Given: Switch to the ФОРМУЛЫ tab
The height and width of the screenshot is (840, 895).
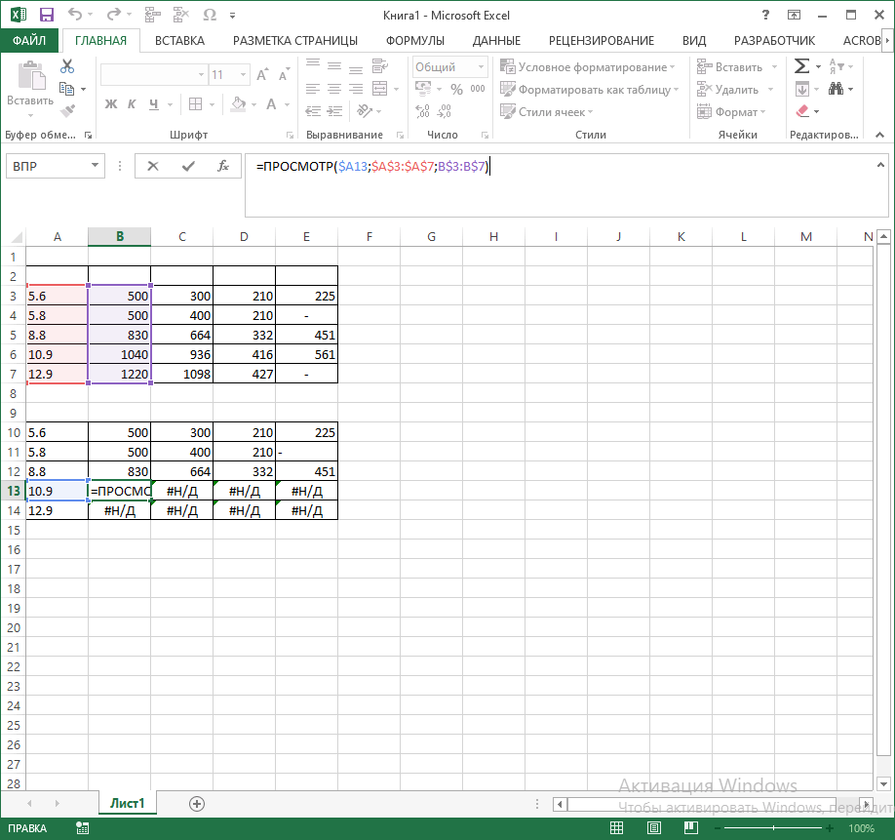Looking at the screenshot, I should [415, 41].
